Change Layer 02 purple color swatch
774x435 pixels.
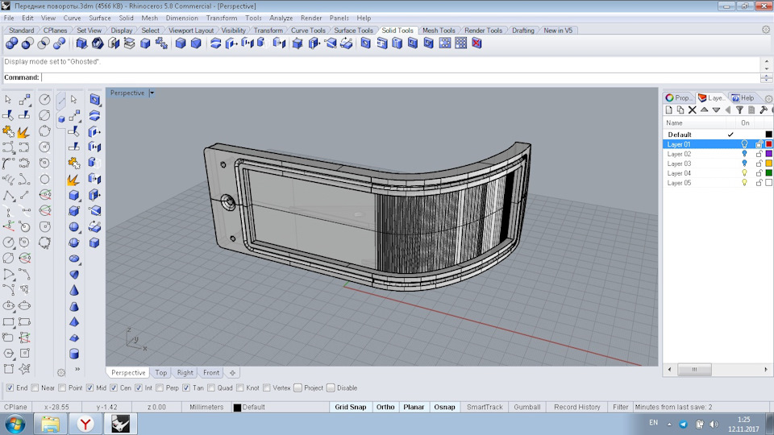[x=768, y=154]
